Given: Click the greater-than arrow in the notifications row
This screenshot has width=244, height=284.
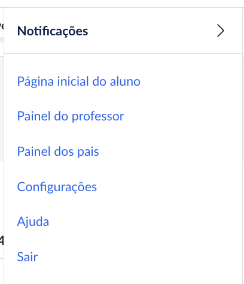Looking at the screenshot, I should click(221, 31).
